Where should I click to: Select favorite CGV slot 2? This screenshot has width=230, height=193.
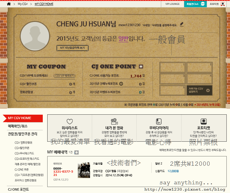click(x=199, y=67)
